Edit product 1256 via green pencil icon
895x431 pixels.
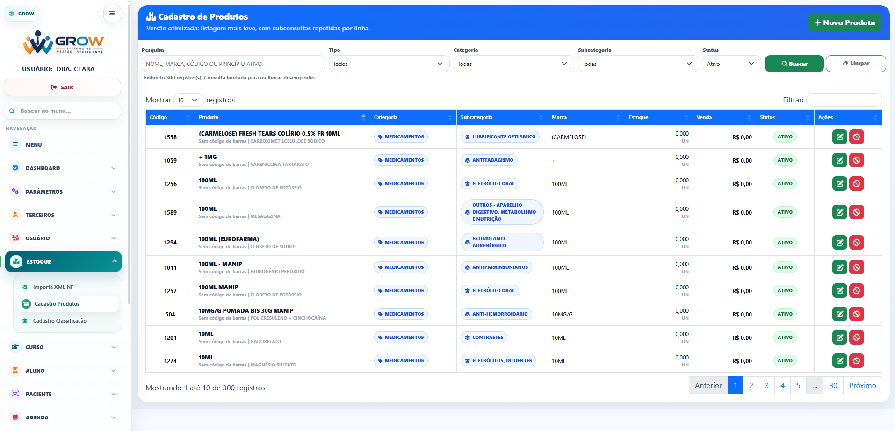[839, 184]
